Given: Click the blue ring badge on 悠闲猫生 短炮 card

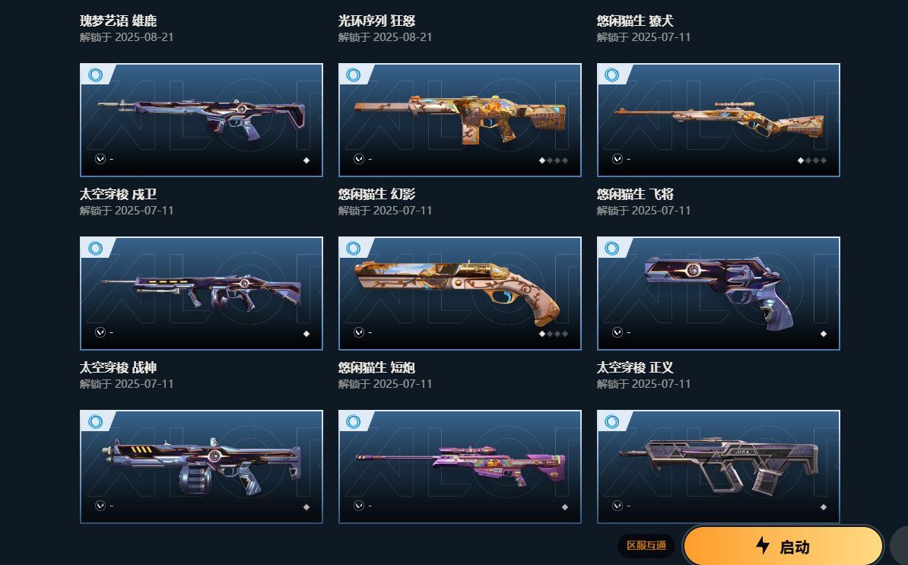Looking at the screenshot, I should click(x=354, y=249).
